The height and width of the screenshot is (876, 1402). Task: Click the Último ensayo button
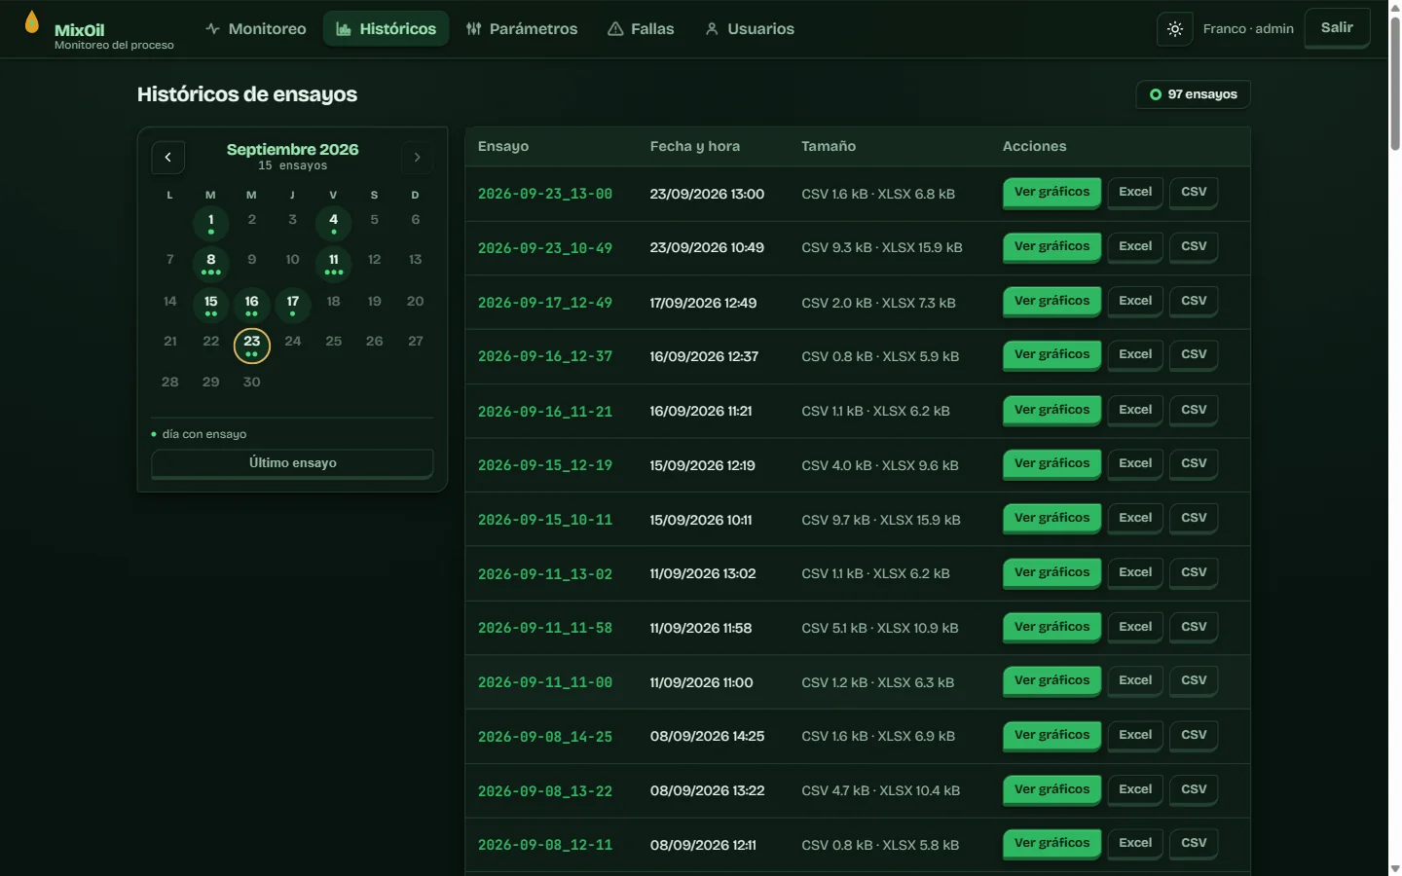coord(292,463)
